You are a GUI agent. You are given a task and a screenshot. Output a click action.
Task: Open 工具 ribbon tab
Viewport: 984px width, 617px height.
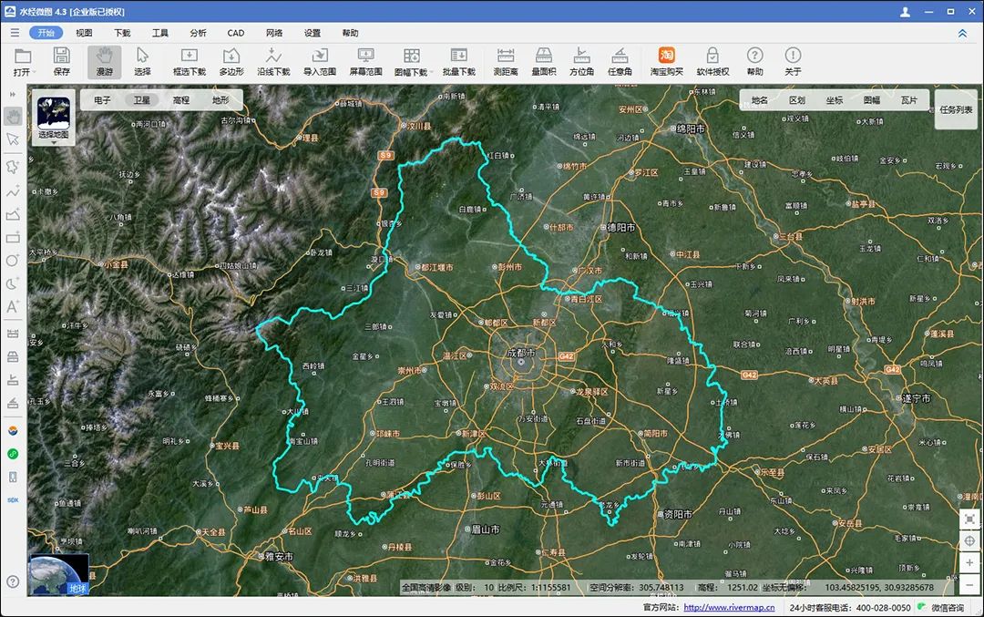pyautogui.click(x=160, y=33)
